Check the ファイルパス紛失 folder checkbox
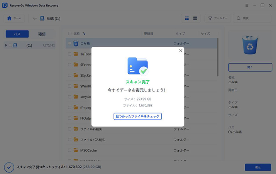Screen dimensions: 276x174 [70, 140]
